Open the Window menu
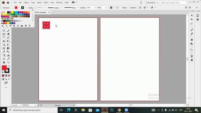Viewport: 201px width, 113px height. point(59,3)
